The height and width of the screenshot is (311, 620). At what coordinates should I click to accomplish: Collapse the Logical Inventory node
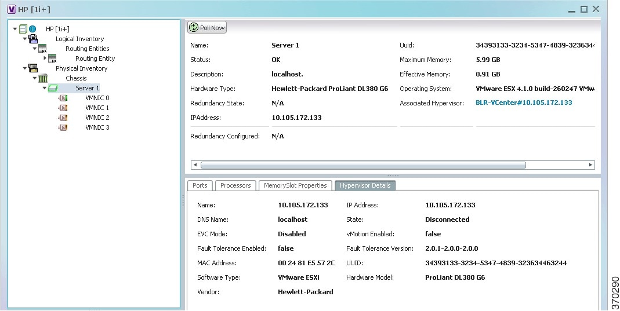click(25, 39)
